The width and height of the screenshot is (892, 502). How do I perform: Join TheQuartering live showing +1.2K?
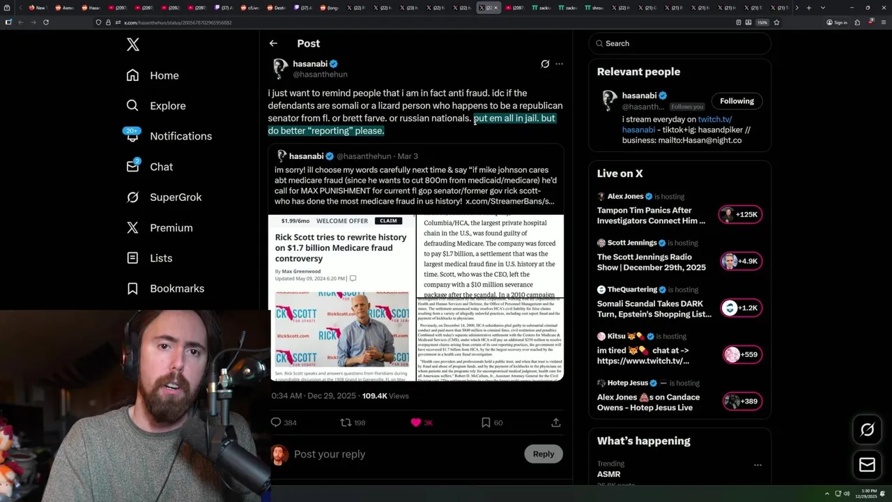[x=740, y=308]
